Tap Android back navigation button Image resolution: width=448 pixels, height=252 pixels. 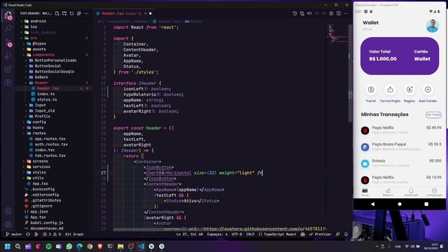pyautogui.click(x=372, y=204)
